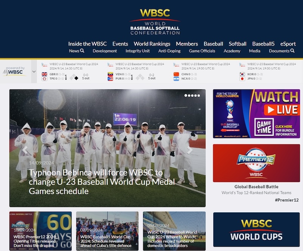Click the Premier12 logo banner
The image size is (303, 251).
point(256,163)
